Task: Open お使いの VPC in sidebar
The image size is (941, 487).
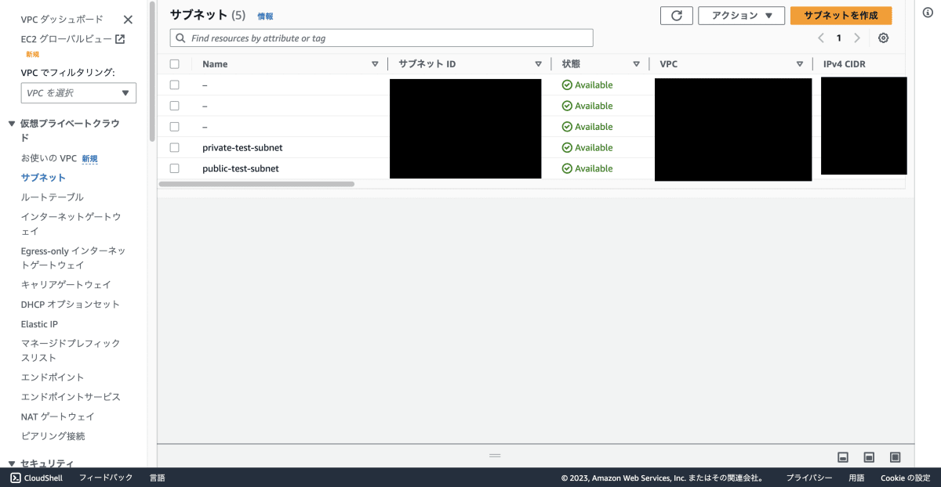Action: [x=49, y=158]
